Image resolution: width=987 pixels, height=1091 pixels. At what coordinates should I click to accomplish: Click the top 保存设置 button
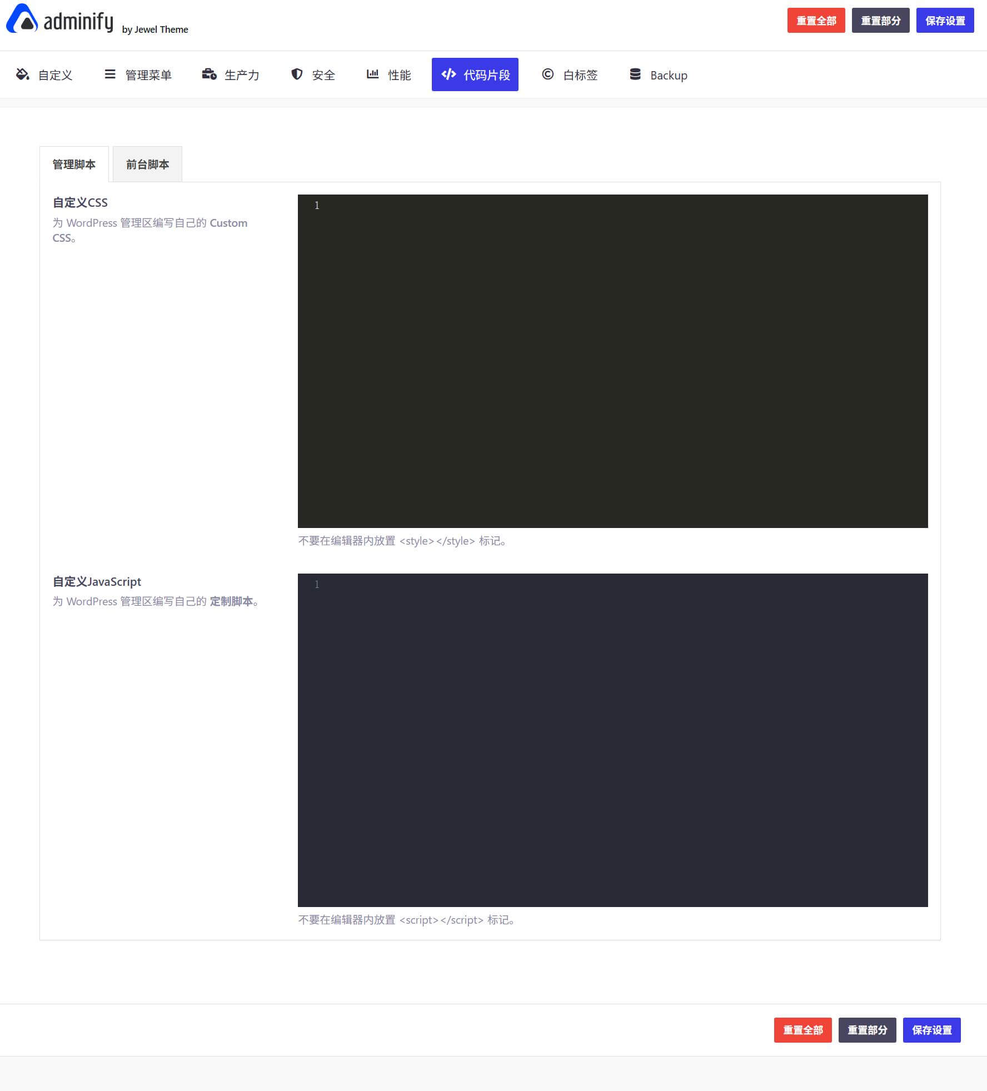(945, 21)
